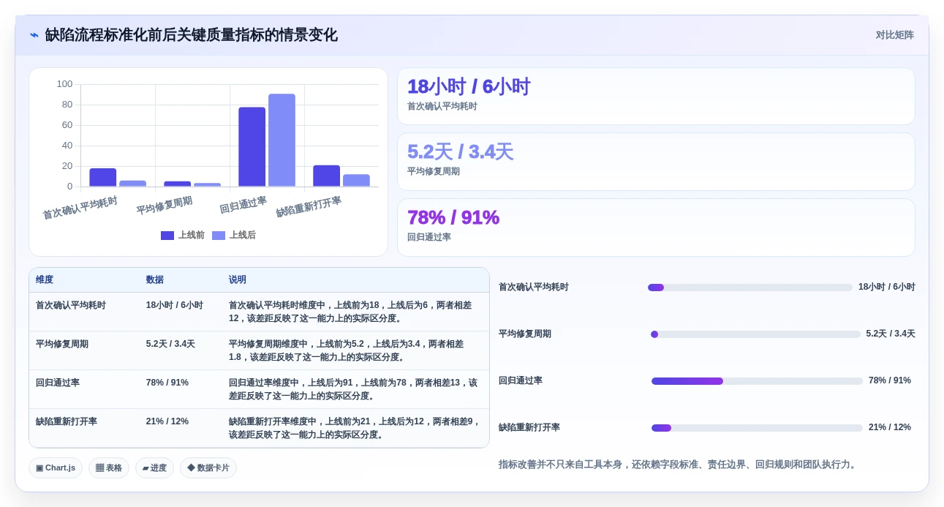Click card caption 回归通过率
Image resolution: width=944 pixels, height=507 pixels.
[429, 238]
